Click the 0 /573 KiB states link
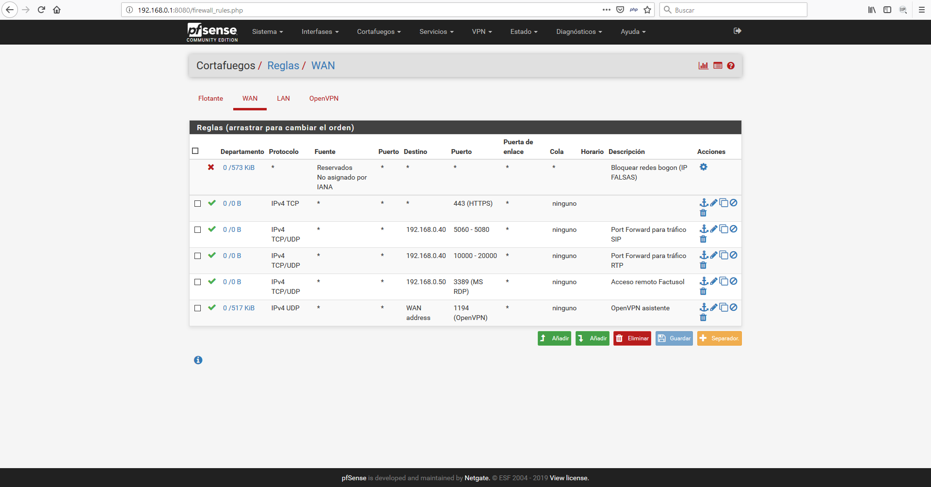 coord(239,167)
